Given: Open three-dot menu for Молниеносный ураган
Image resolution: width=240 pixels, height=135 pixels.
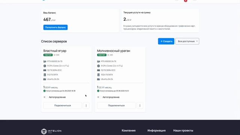Looking at the screenshot, I should click(140, 105).
